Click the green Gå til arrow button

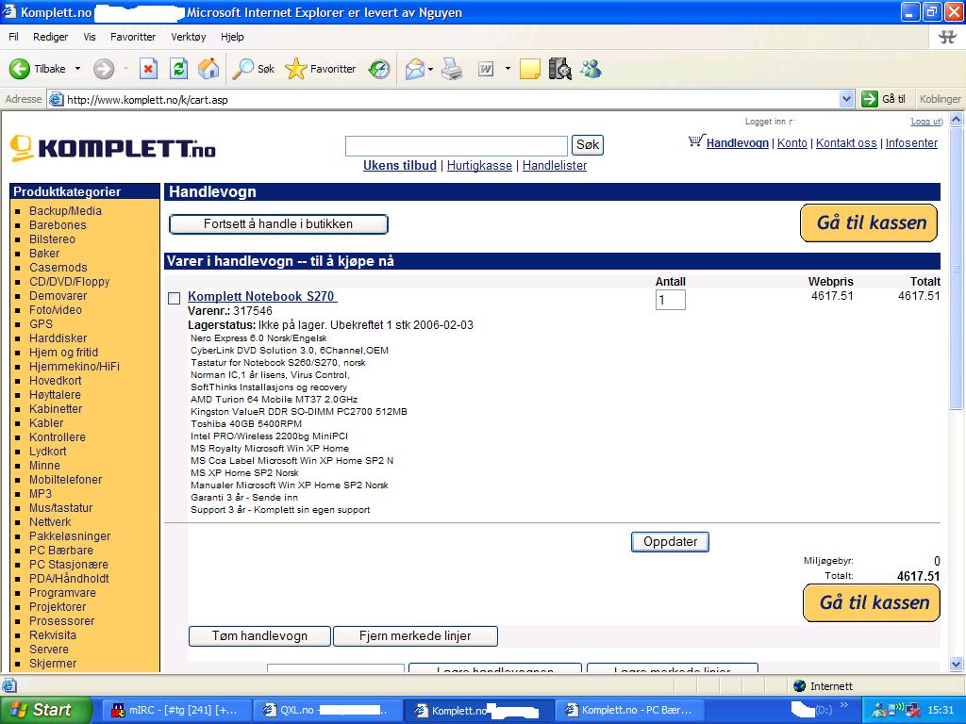869,98
